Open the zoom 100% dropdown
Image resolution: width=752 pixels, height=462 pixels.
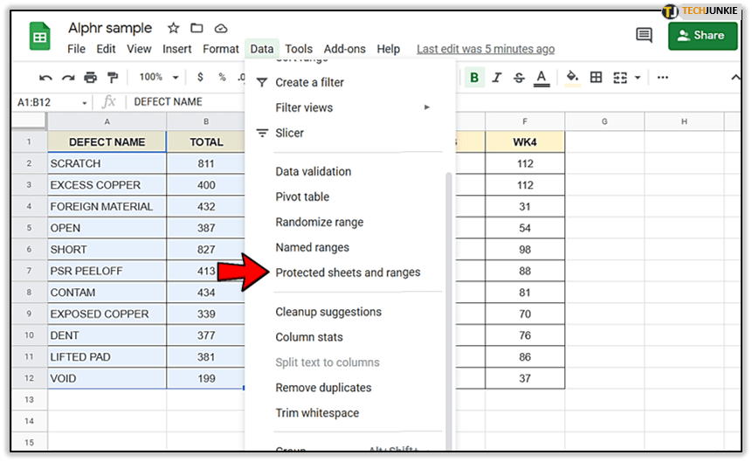158,78
